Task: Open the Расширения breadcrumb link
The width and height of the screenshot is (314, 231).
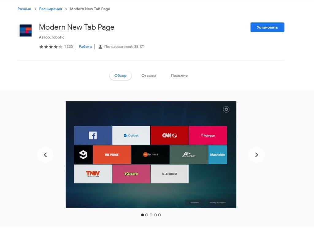Action: click(x=51, y=9)
